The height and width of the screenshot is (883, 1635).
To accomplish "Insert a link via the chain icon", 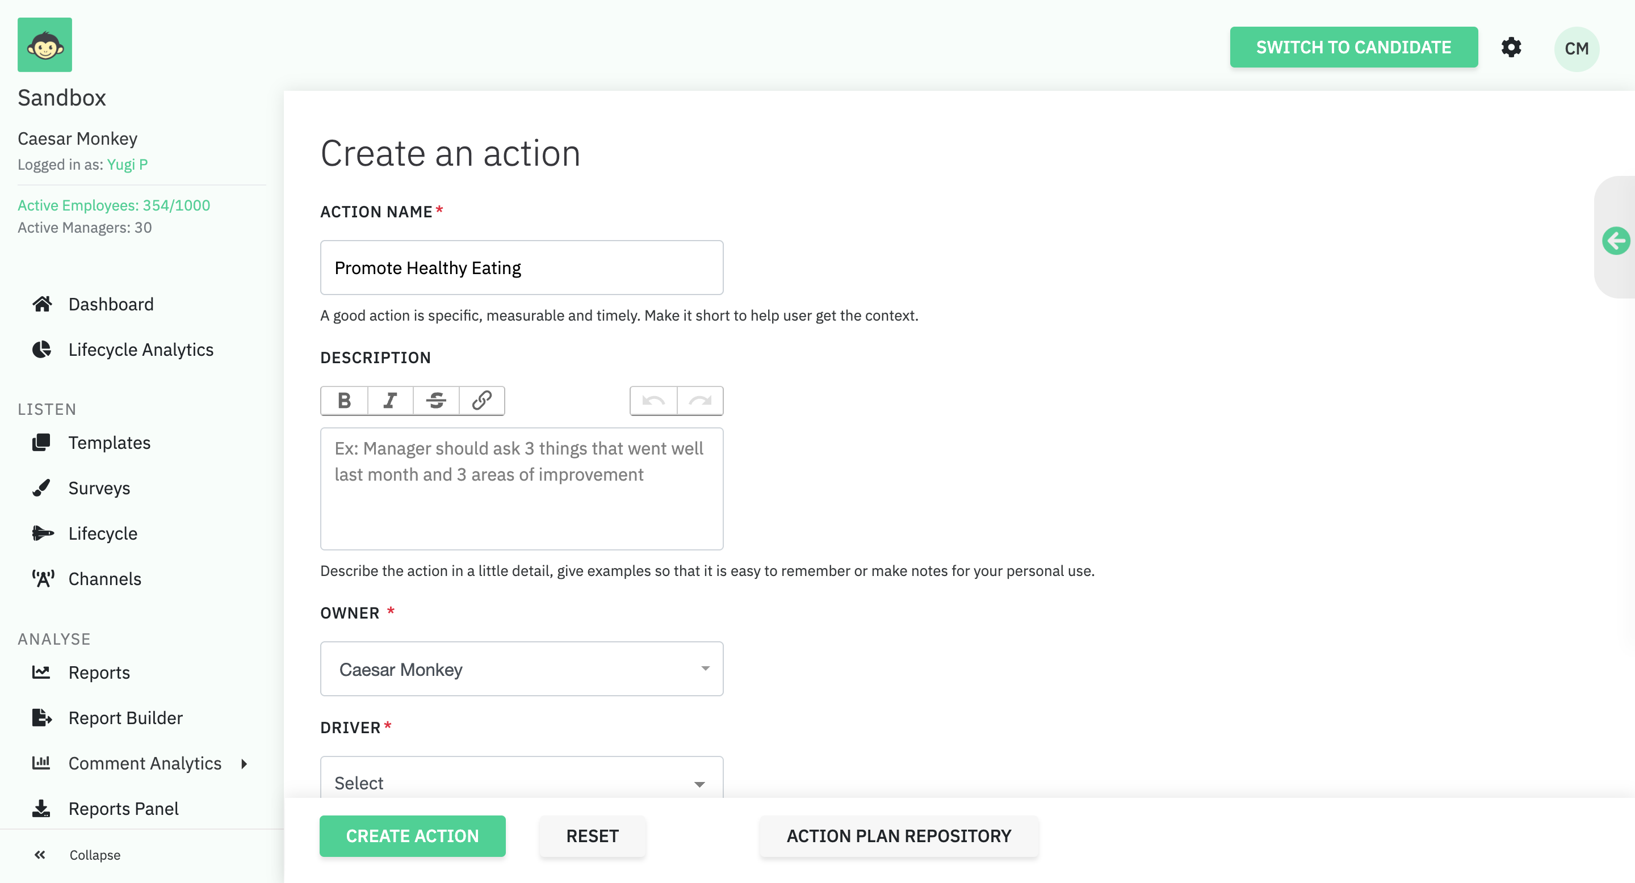I will pyautogui.click(x=482, y=400).
